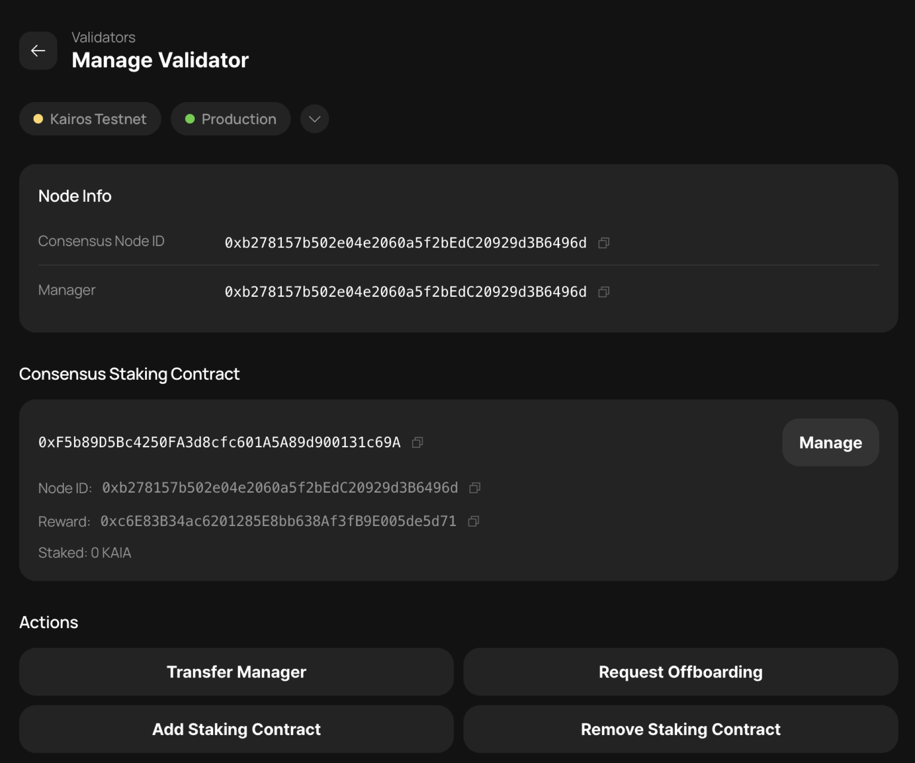The height and width of the screenshot is (763, 915).
Task: Select the Kairos Testnet network pill
Action: (90, 118)
